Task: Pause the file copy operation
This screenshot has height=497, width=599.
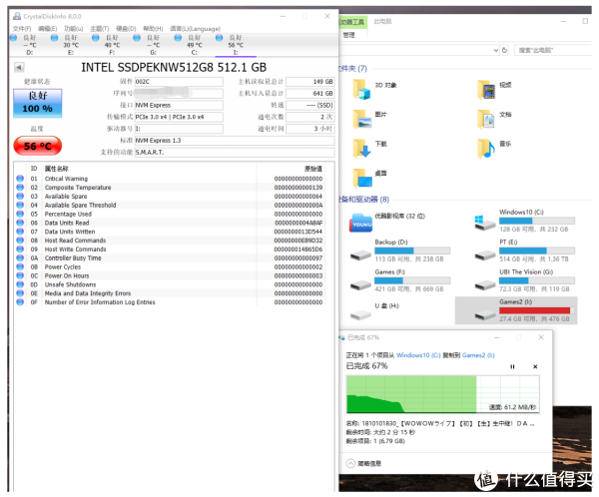Action: [512, 367]
